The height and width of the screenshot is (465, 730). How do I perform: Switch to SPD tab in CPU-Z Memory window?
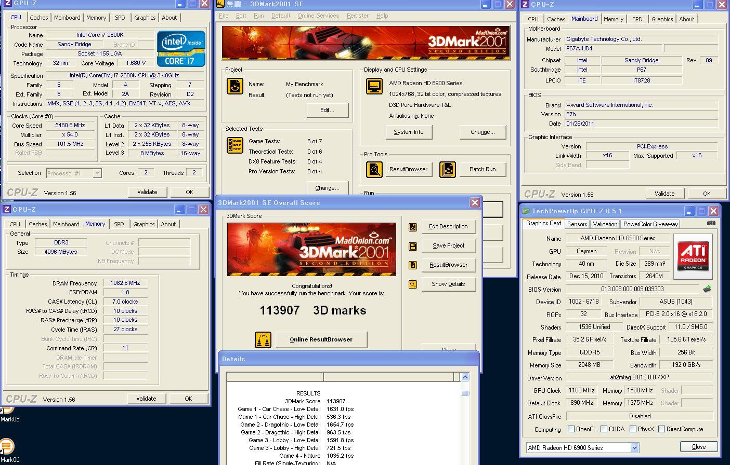click(x=119, y=224)
